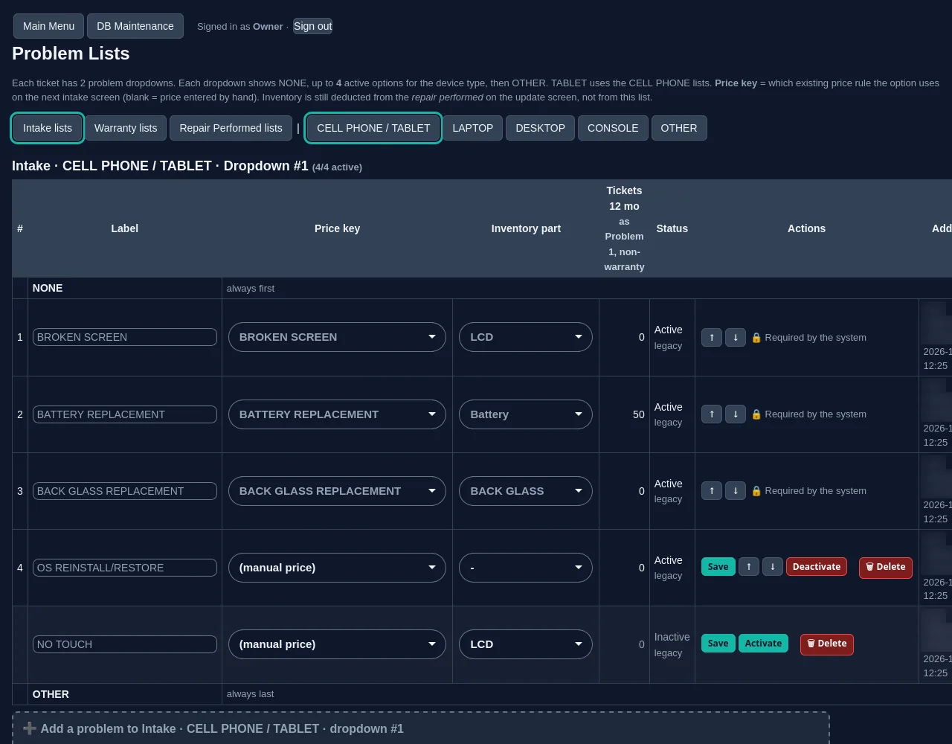Move OS REINSTALL/RESTORE row up arrow
The image size is (952, 744).
pyautogui.click(x=749, y=567)
